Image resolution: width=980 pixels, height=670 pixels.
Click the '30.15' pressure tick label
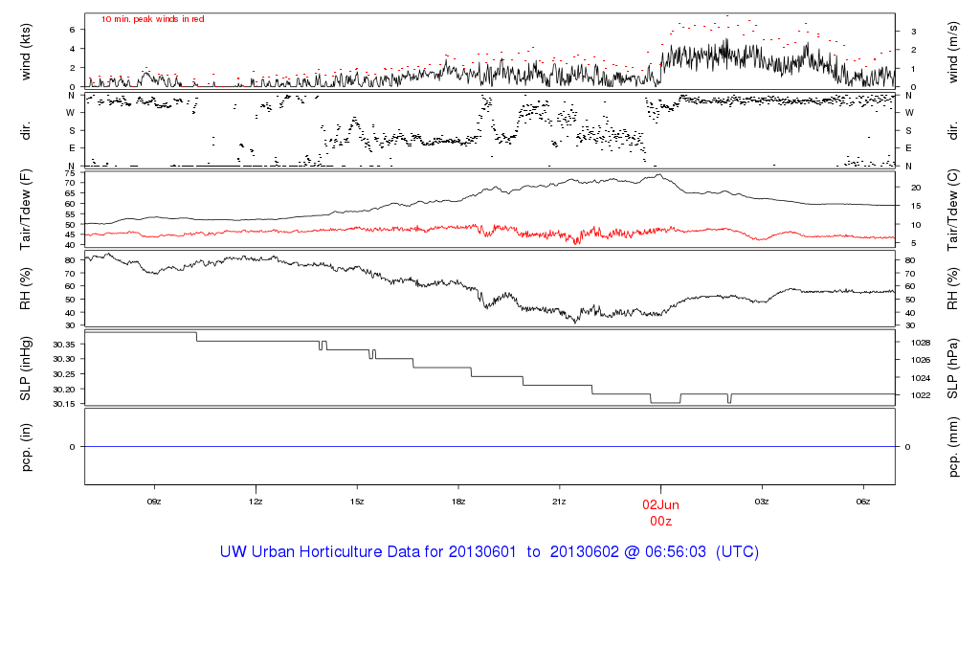click(x=64, y=404)
